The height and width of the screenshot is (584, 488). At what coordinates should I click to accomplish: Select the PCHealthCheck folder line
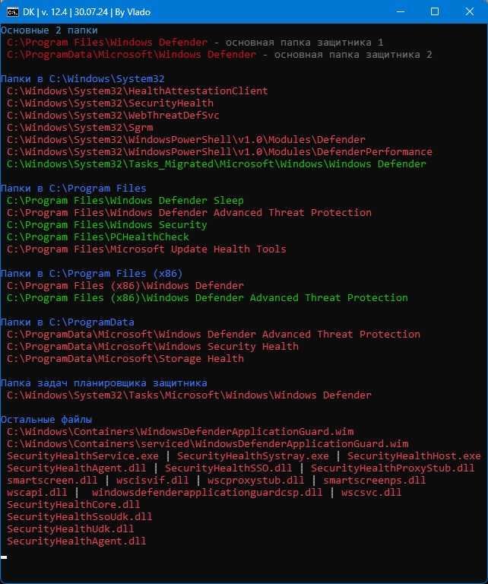pyautogui.click(x=98, y=237)
